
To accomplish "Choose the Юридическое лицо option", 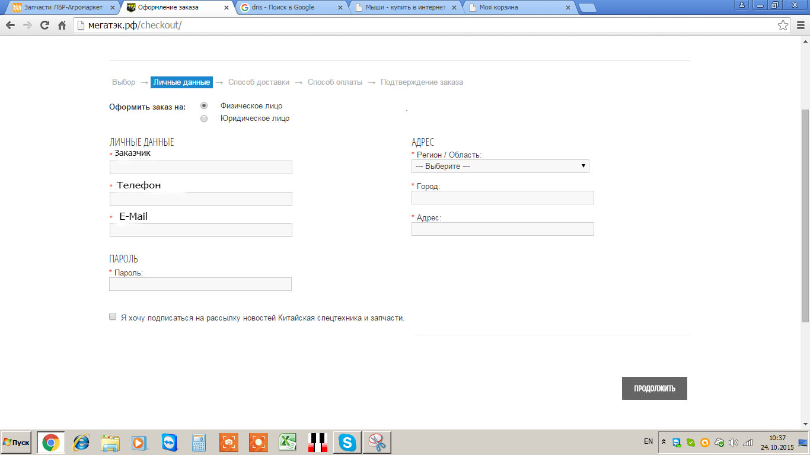I will pos(204,118).
